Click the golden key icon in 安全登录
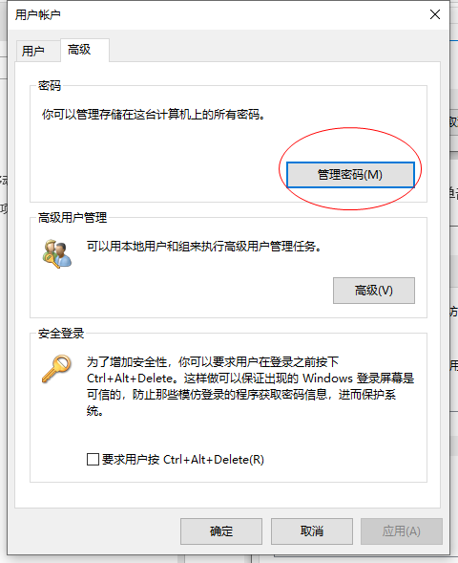This screenshot has width=458, height=563. pos(56,369)
